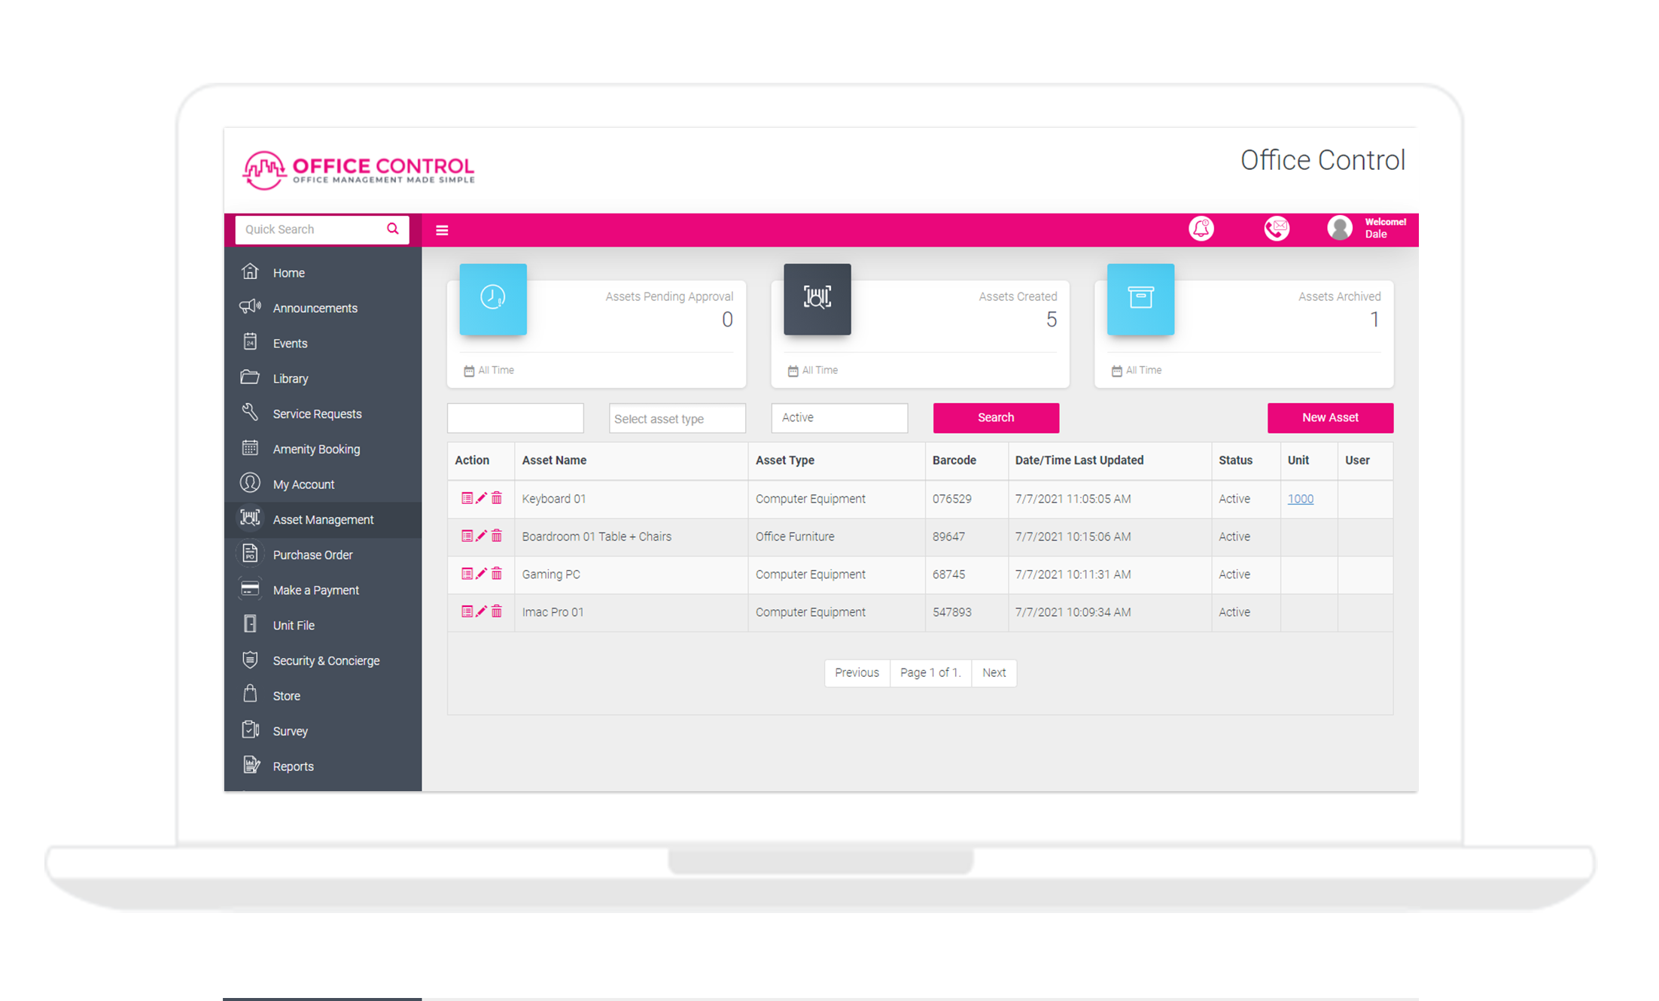Screen dimensions: 1659x1001
Task: Open All Time filter under Assets Created
Action: click(x=813, y=370)
